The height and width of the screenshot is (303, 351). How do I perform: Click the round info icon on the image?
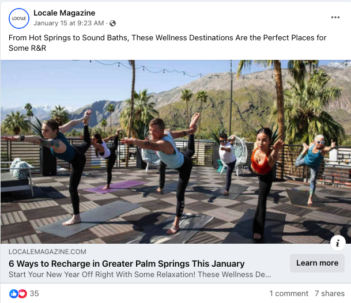click(x=338, y=243)
